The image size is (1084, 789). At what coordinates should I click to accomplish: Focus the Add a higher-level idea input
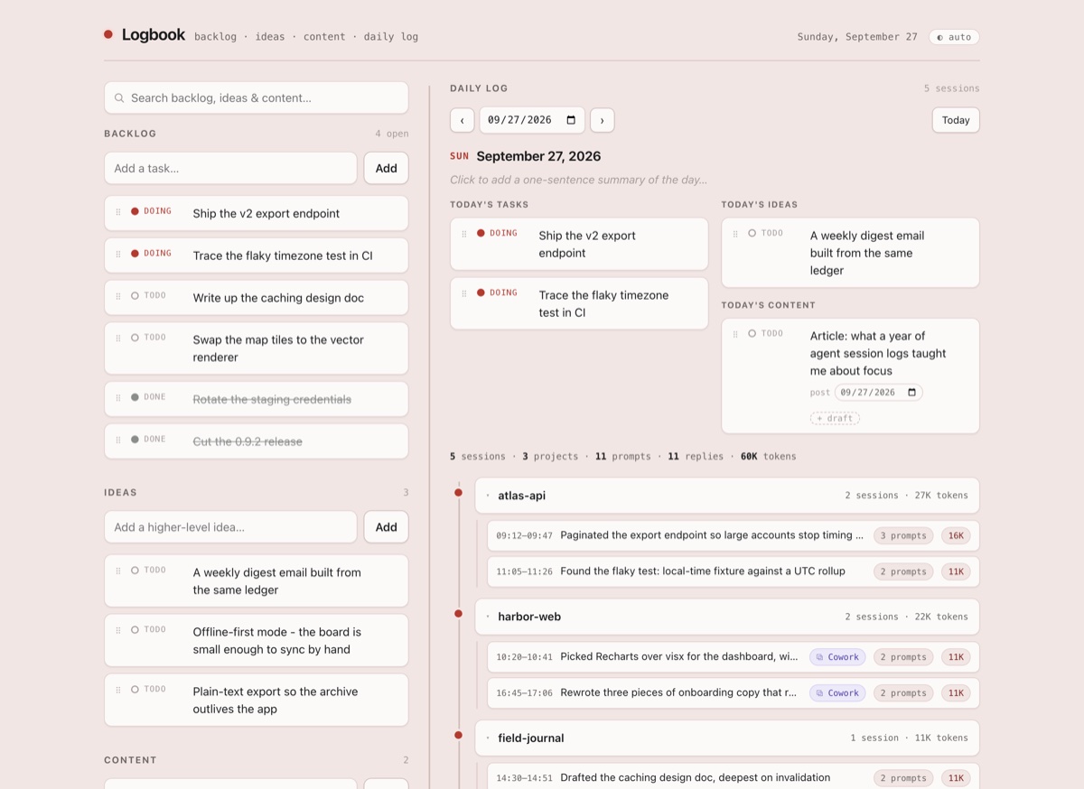click(x=230, y=527)
